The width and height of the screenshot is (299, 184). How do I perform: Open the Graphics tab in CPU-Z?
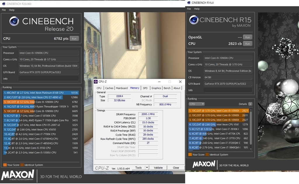(x=156, y=88)
